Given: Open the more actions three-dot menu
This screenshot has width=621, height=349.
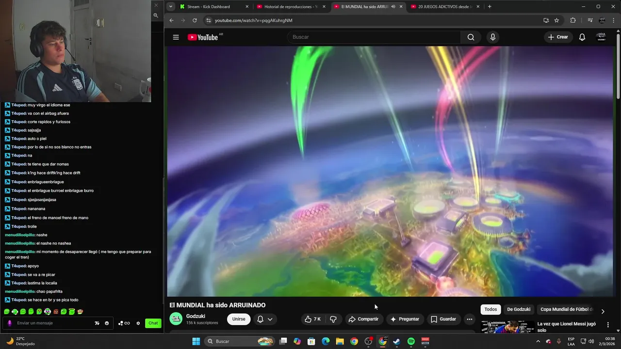Looking at the screenshot, I should (x=469, y=319).
